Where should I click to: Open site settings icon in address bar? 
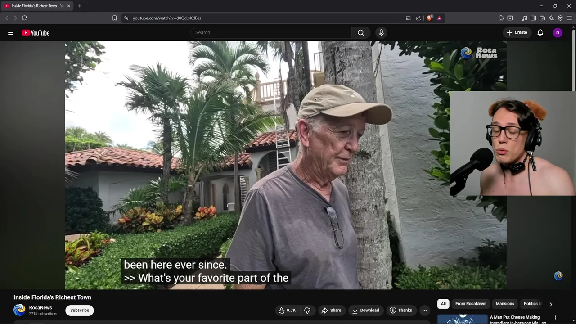tap(126, 18)
